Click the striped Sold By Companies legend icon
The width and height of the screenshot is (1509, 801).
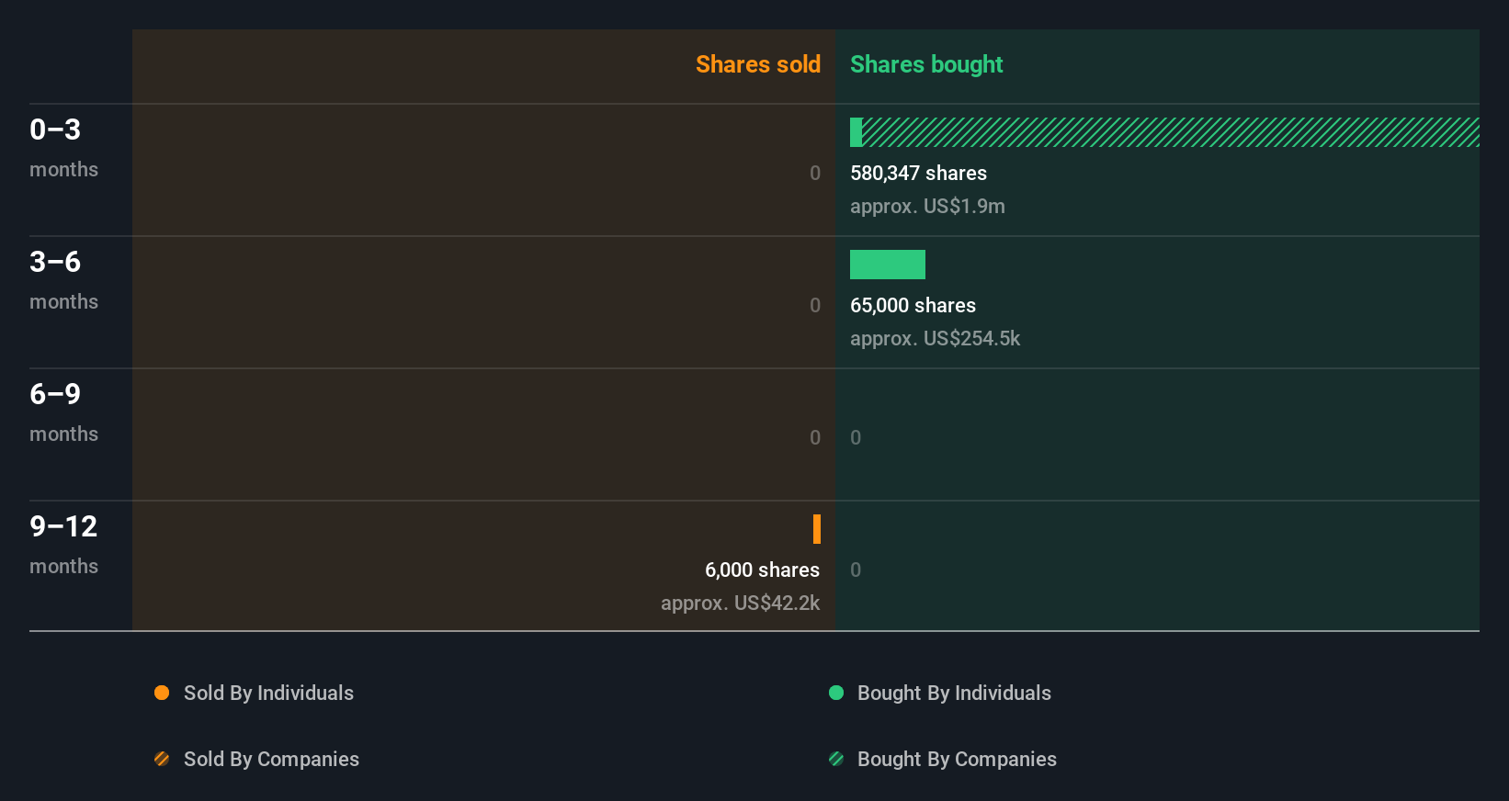162,759
